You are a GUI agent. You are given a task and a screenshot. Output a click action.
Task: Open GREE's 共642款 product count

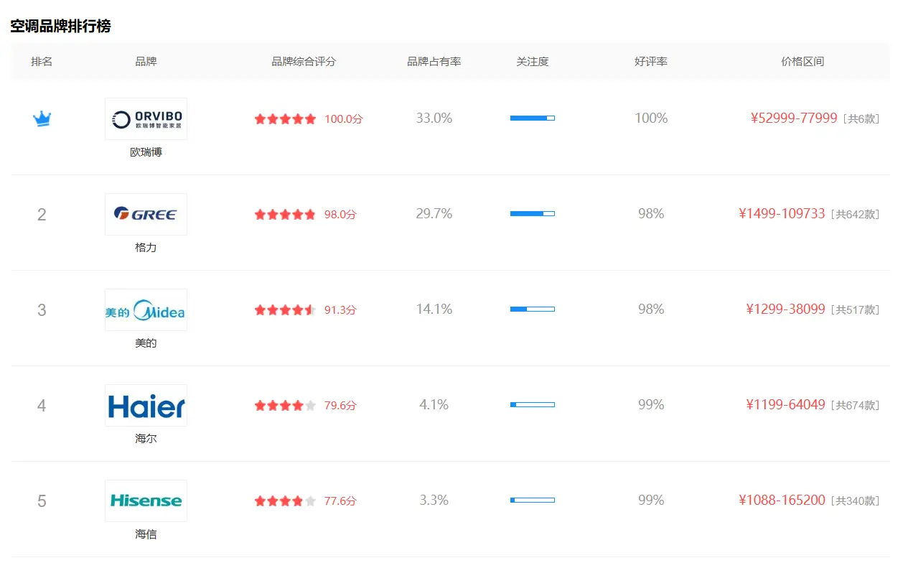click(854, 215)
